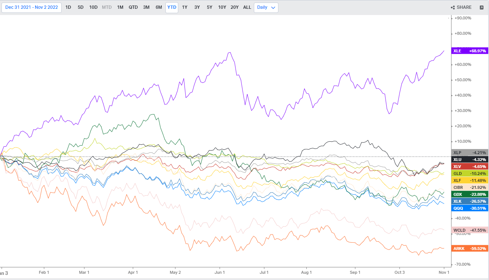Click the CIBR -21.92% label
The width and height of the screenshot is (489, 280).
[470, 187]
